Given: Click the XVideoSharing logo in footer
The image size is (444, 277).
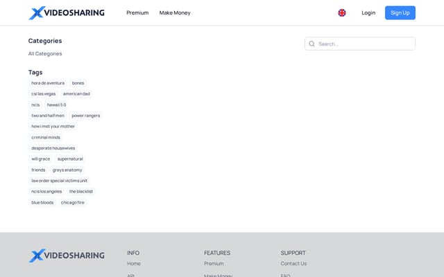Looking at the screenshot, I should tap(67, 256).
